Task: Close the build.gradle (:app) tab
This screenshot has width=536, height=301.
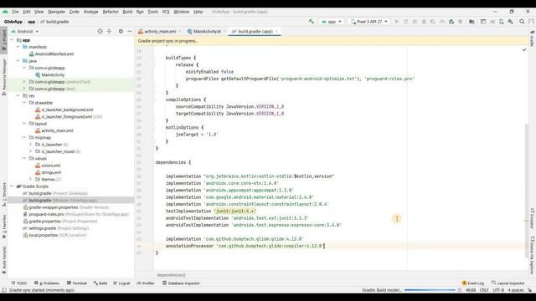Action: point(276,32)
